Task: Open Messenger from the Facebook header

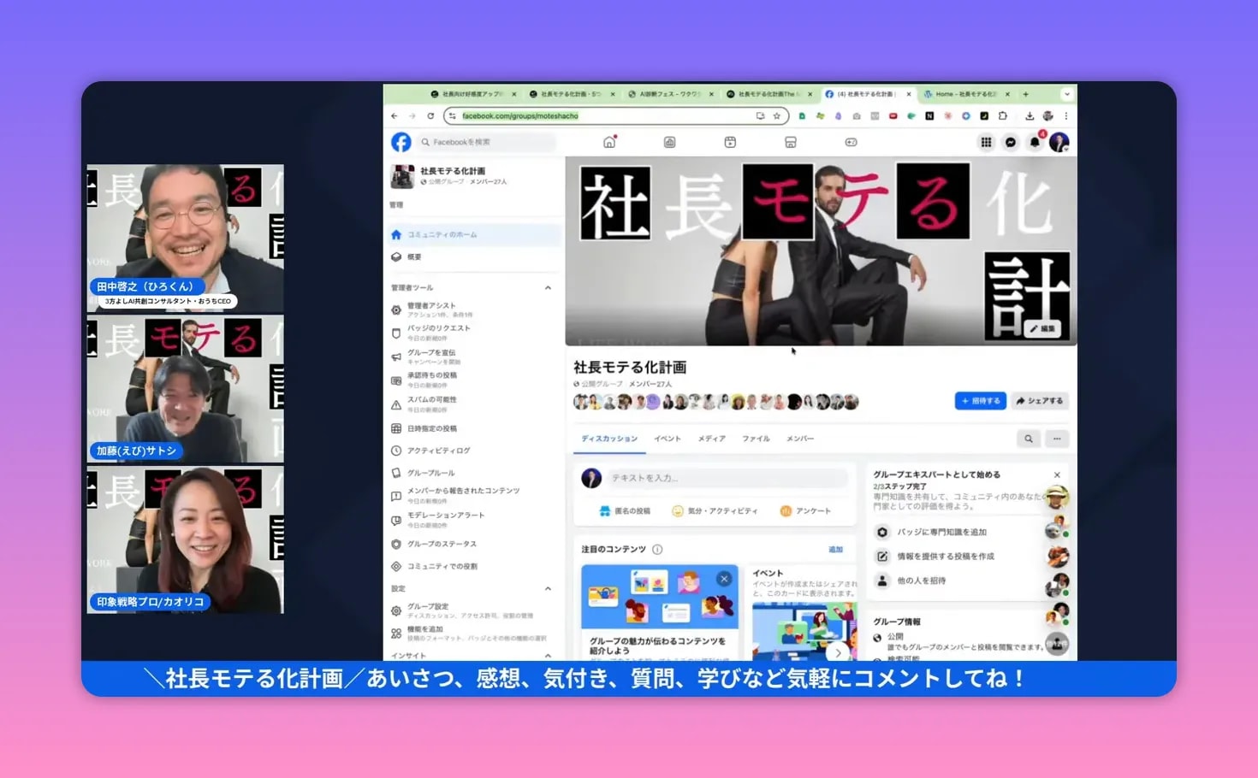Action: [x=1010, y=143]
